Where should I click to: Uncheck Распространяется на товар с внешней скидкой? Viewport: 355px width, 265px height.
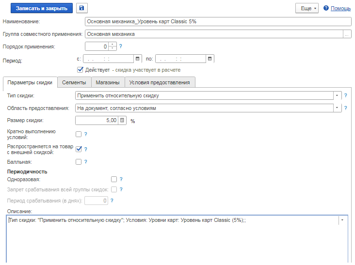click(79, 149)
